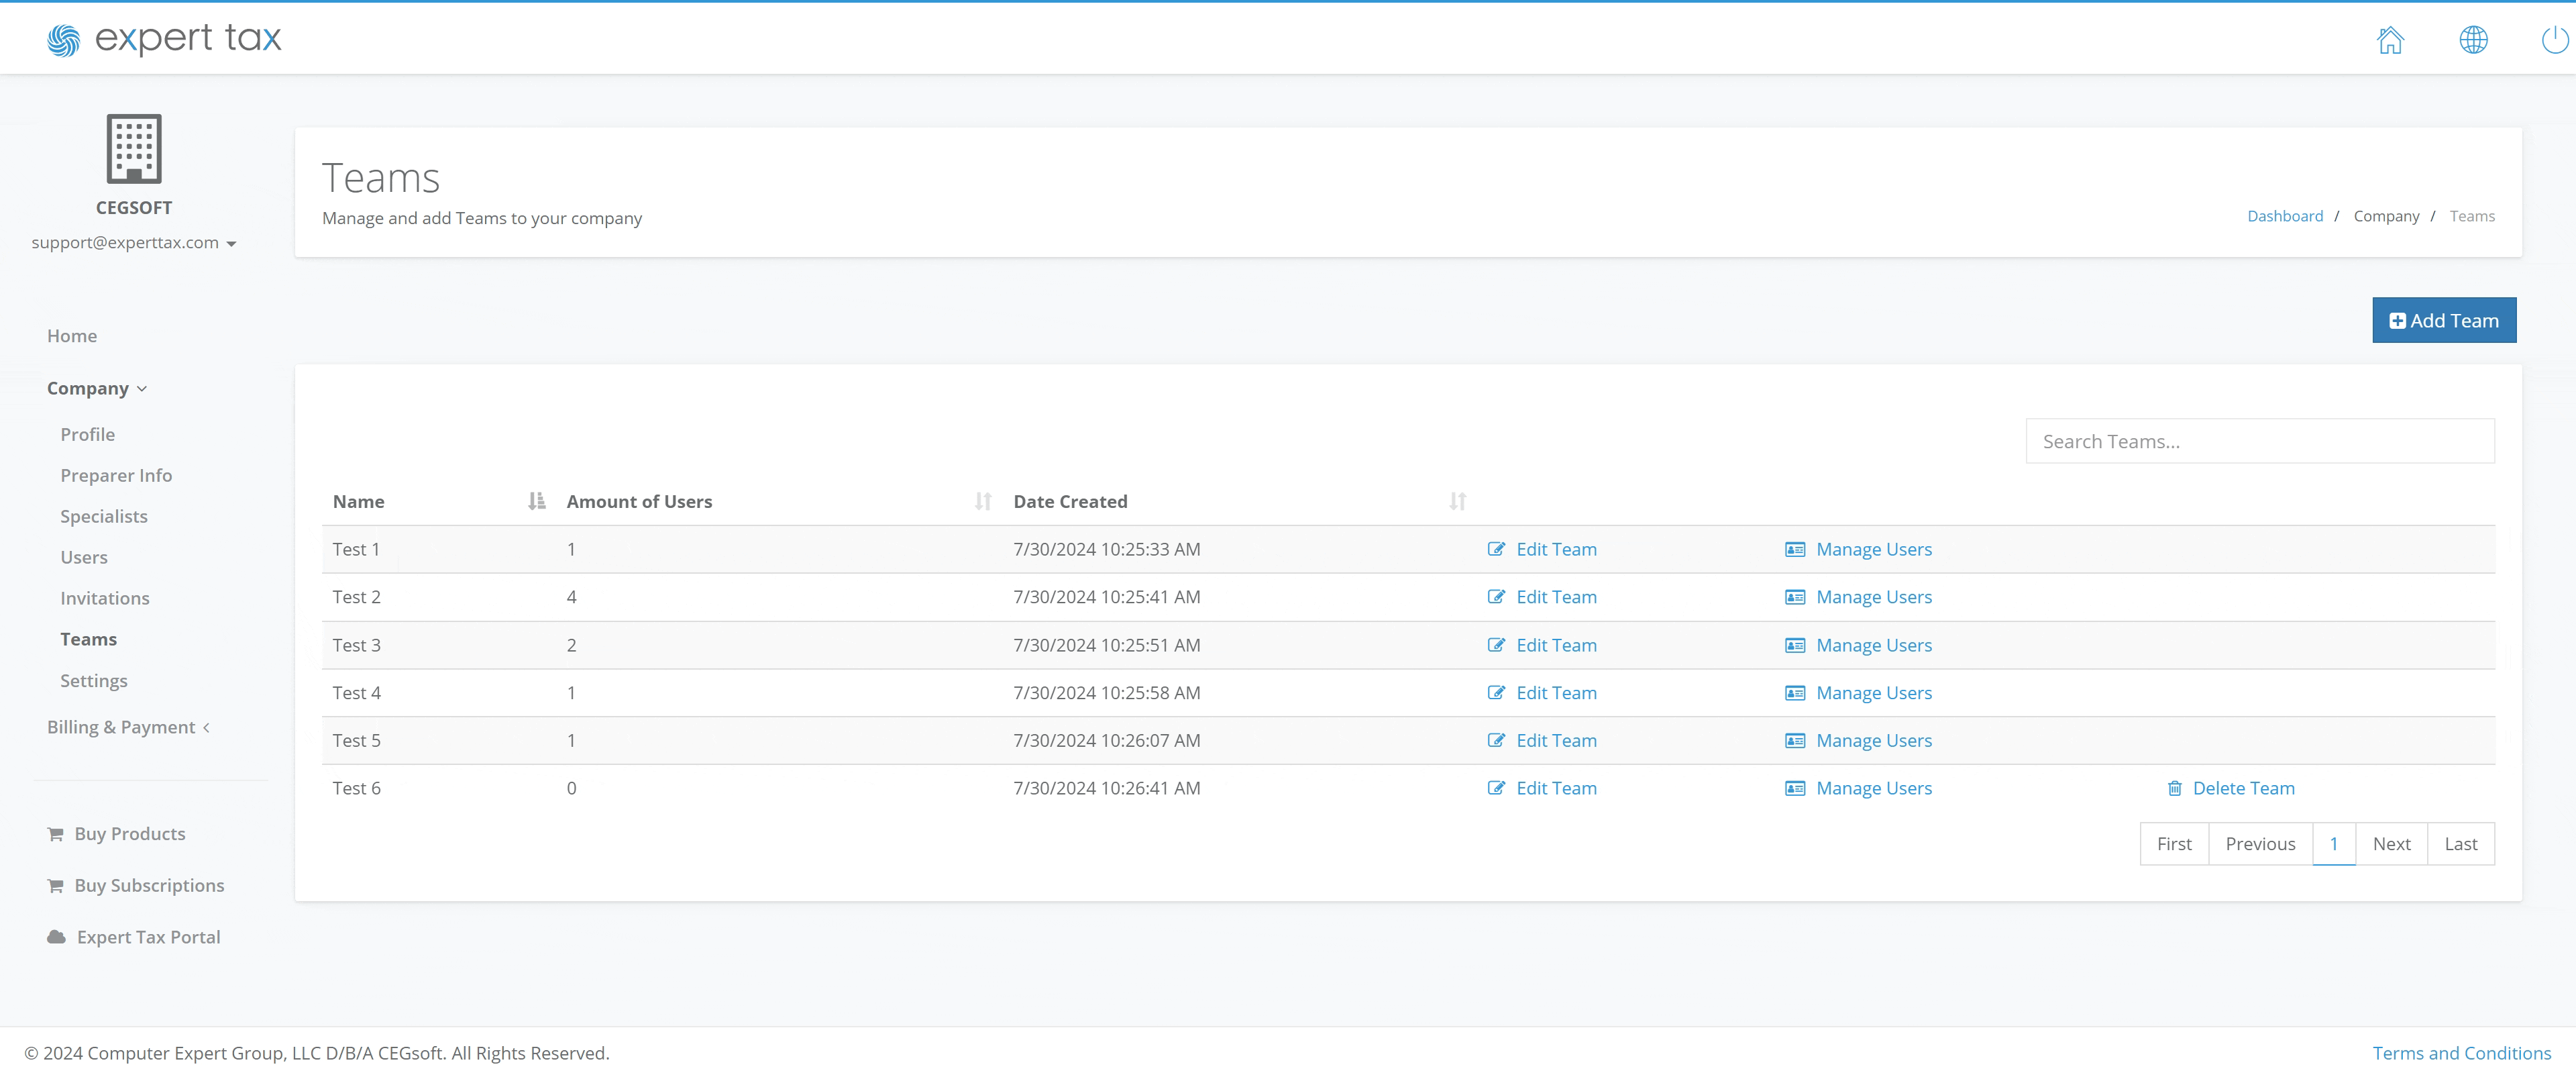The image size is (2576, 1079).
Task: Click the home icon in top bar
Action: (x=2390, y=39)
